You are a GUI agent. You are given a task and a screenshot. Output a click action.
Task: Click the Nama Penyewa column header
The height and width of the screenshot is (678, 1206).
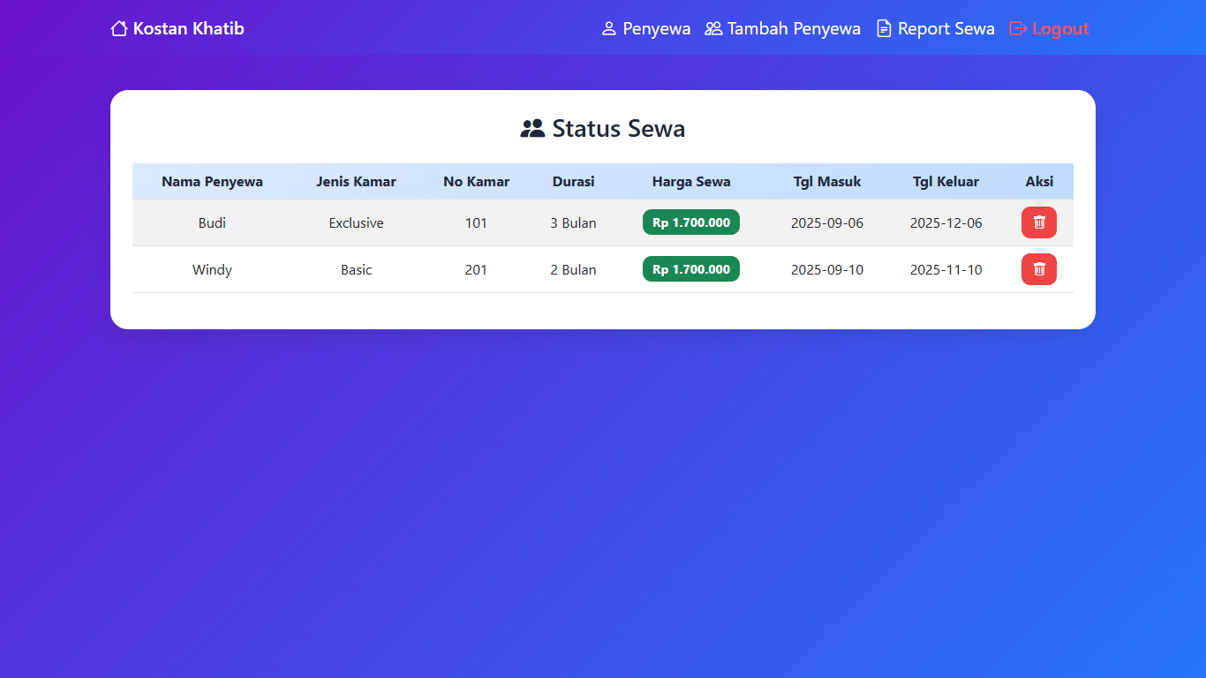[x=212, y=182]
